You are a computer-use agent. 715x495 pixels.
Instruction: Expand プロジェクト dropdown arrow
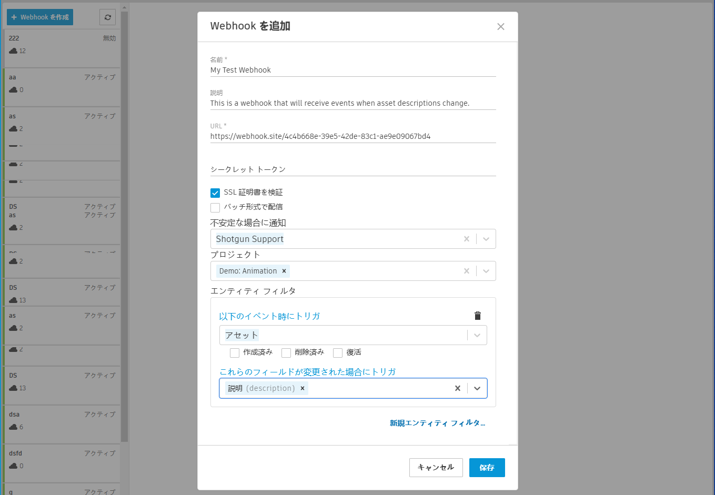pyautogui.click(x=486, y=271)
